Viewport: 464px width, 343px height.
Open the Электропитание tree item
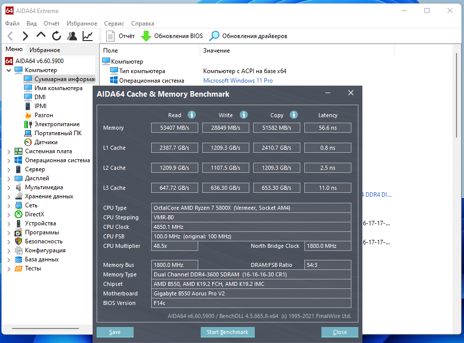click(x=52, y=124)
